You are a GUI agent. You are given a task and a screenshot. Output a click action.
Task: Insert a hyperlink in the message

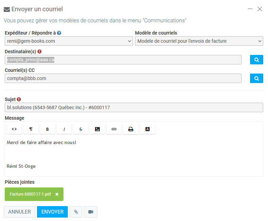tap(114, 129)
